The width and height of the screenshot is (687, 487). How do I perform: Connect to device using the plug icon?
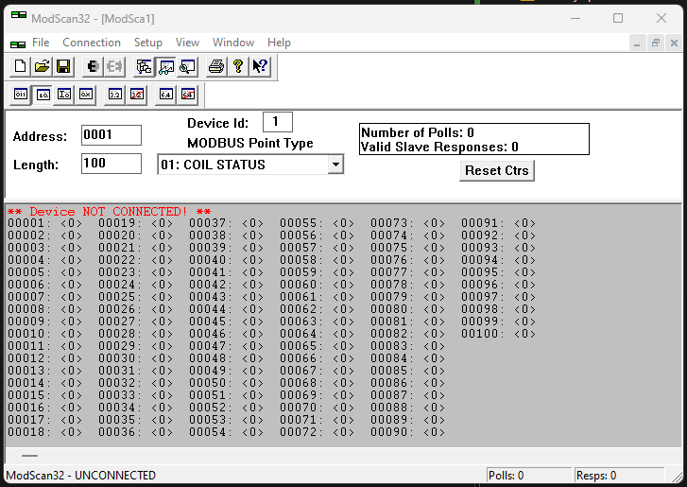coord(93,67)
